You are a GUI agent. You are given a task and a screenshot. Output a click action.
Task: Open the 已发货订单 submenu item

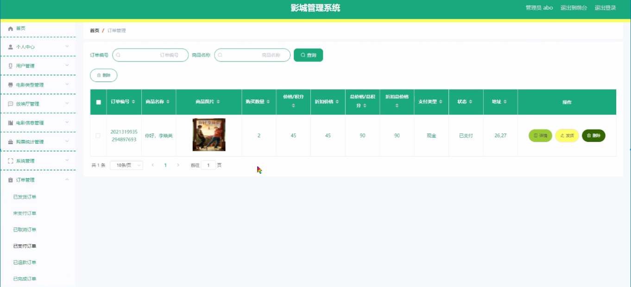click(25, 197)
